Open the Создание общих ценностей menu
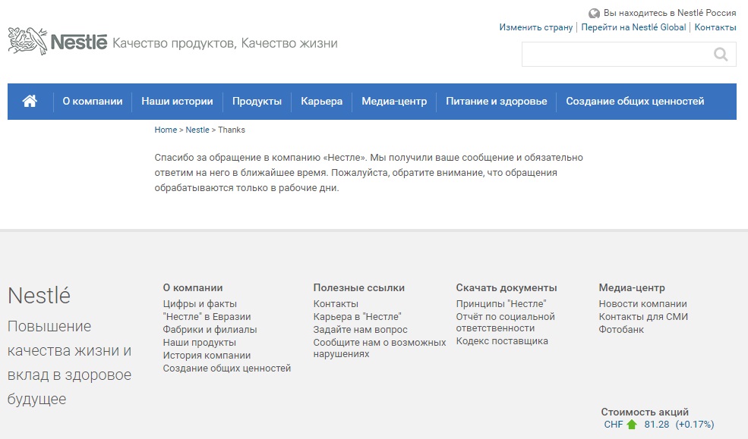748x439 pixels. 635,102
